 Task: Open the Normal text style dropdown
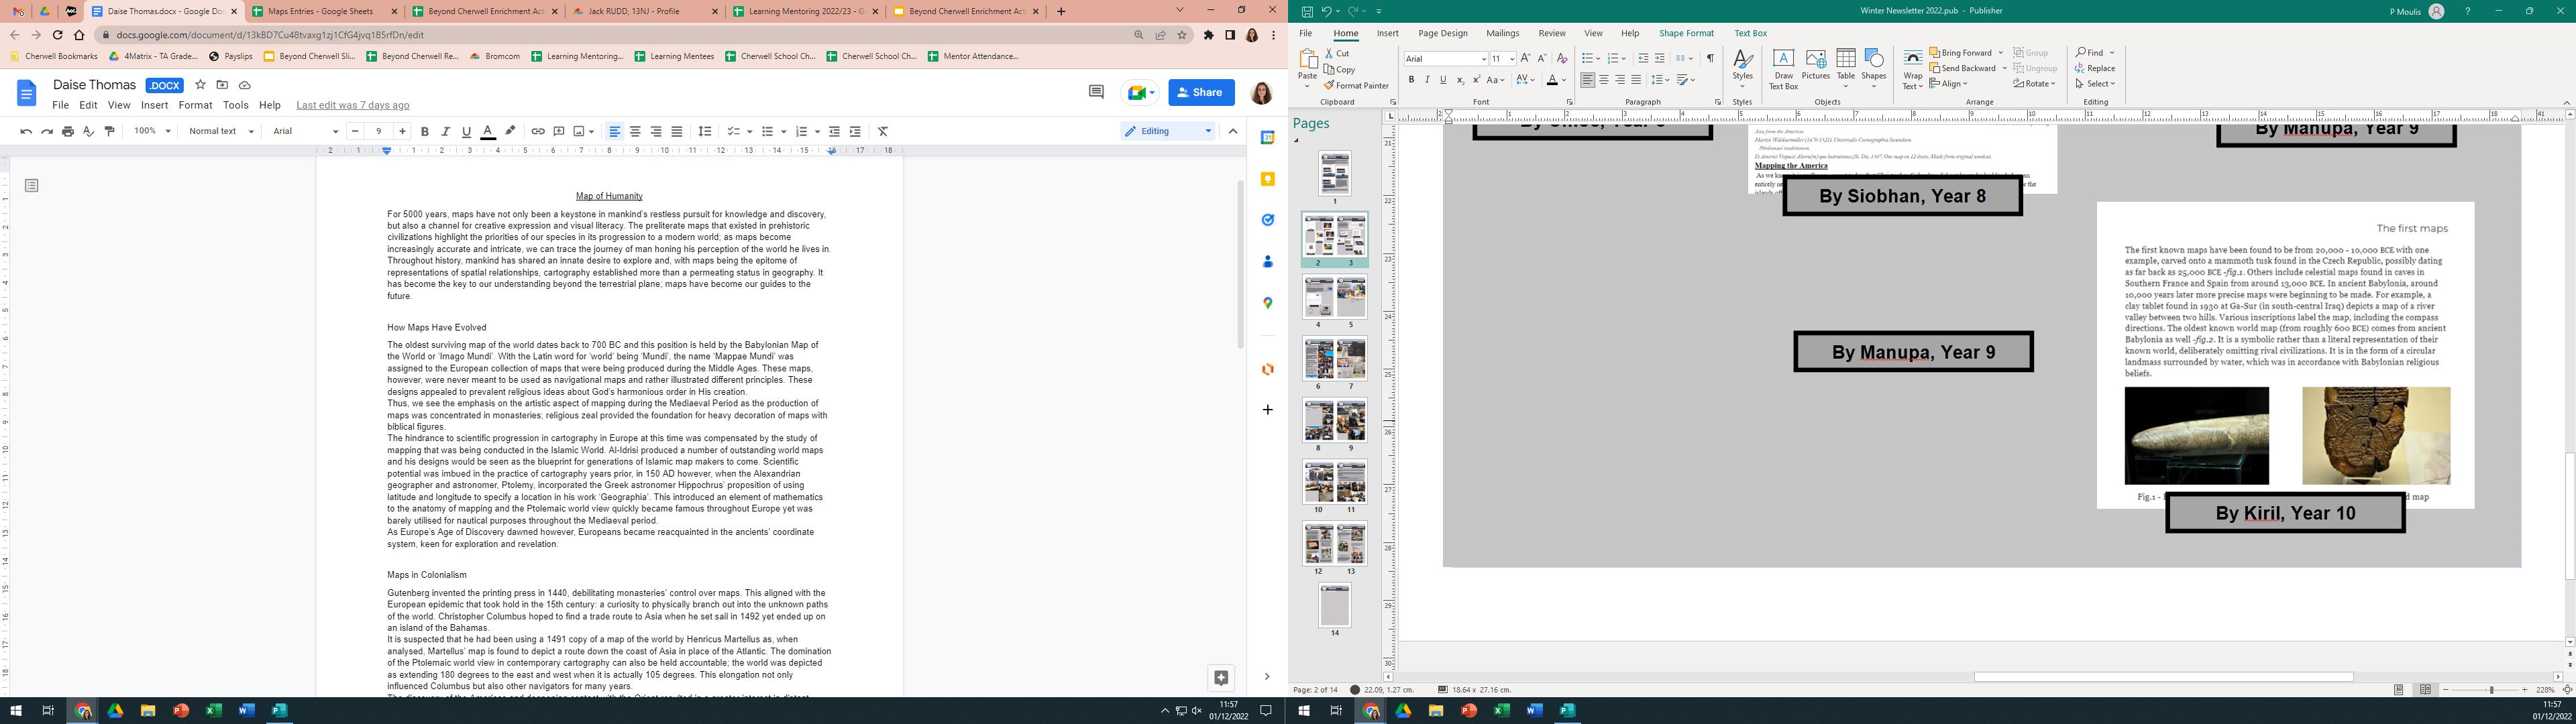tap(221, 131)
